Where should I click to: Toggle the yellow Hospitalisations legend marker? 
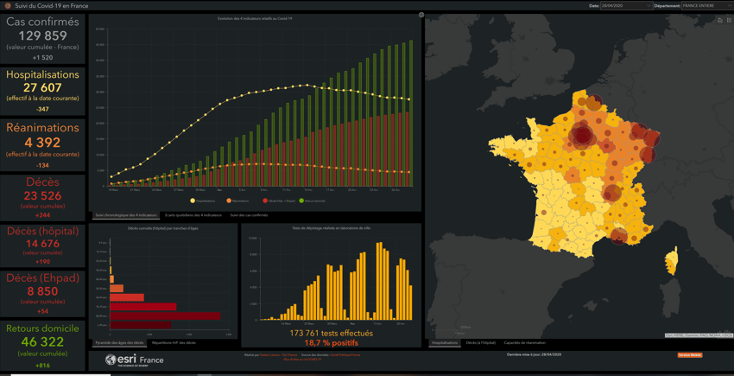(x=193, y=201)
